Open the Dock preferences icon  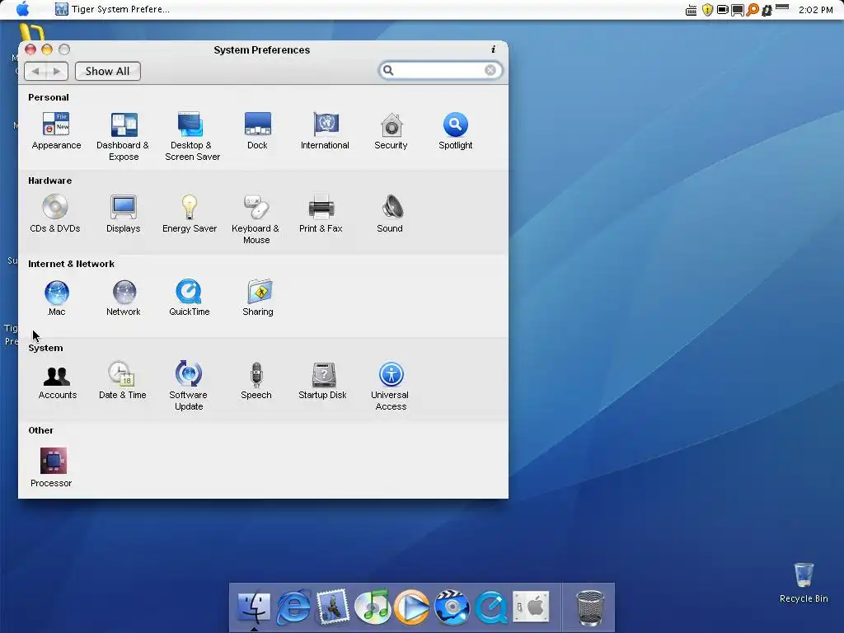pos(257,130)
